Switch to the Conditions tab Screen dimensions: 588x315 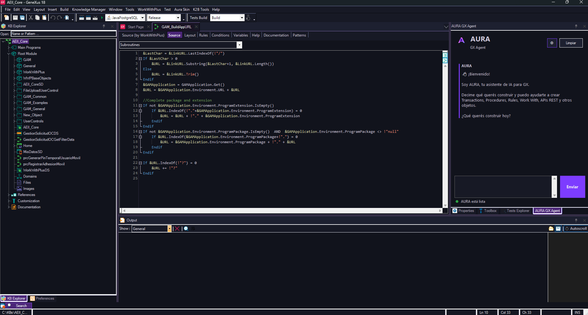(220, 35)
